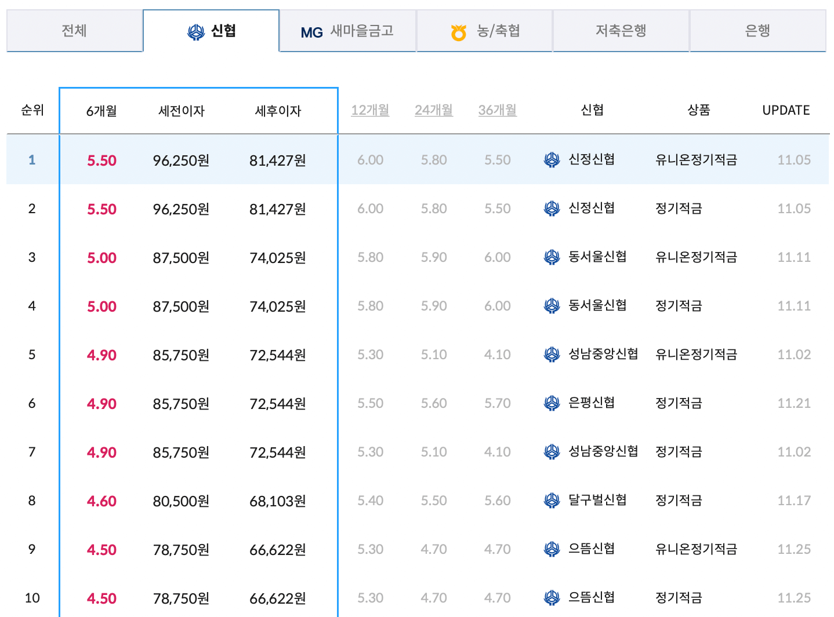The width and height of the screenshot is (834, 617).
Task: Sort by 24개월 column link
Action: coord(434,110)
